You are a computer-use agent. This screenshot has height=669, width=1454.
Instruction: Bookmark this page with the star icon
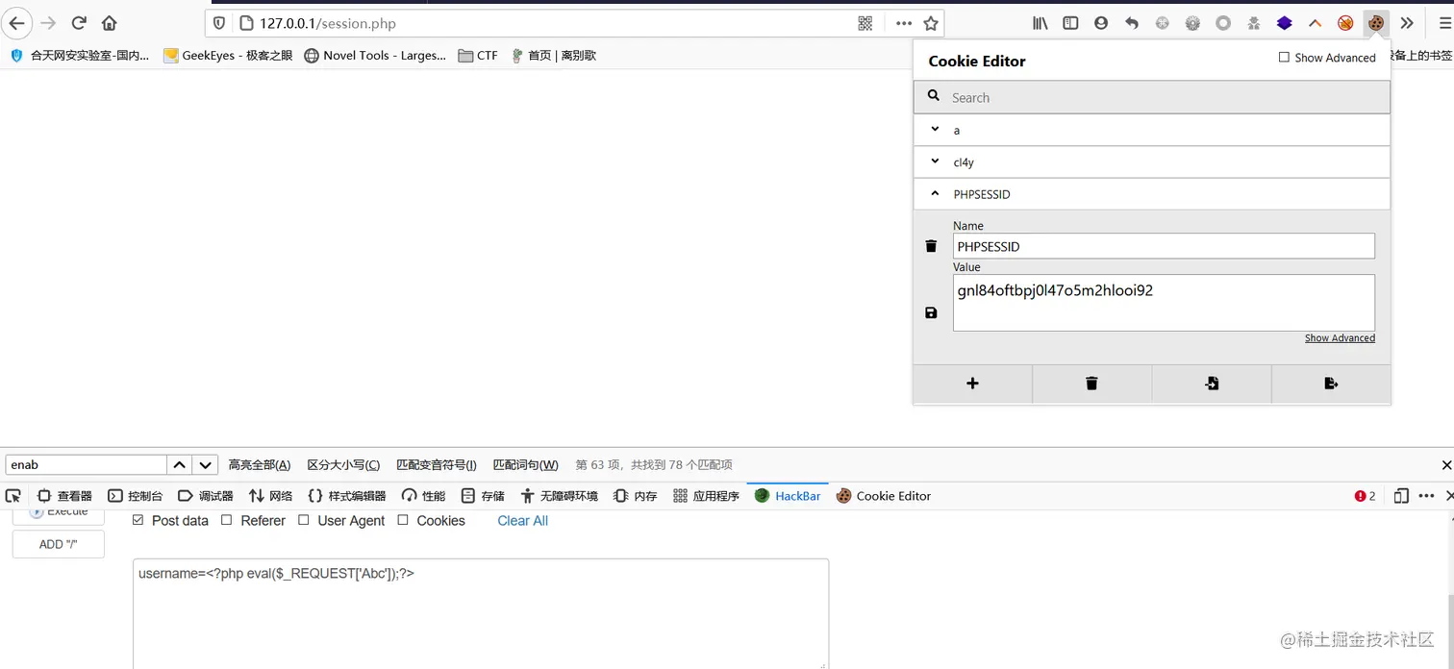click(931, 23)
